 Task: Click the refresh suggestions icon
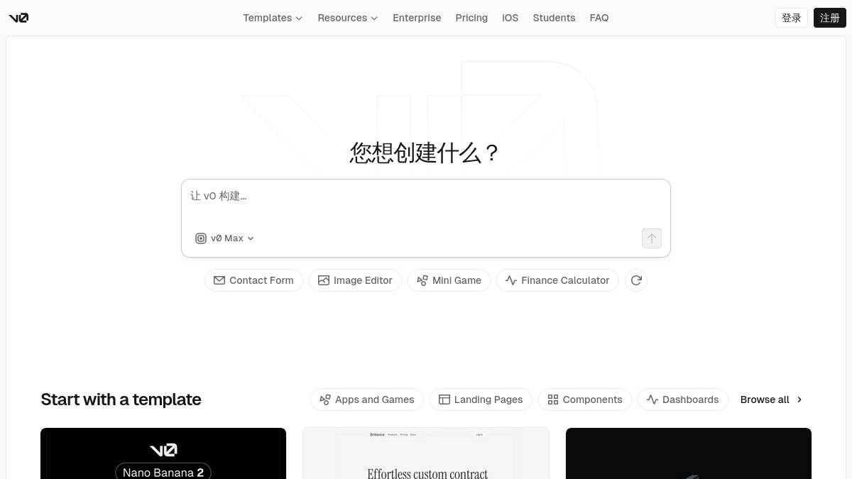(x=636, y=280)
